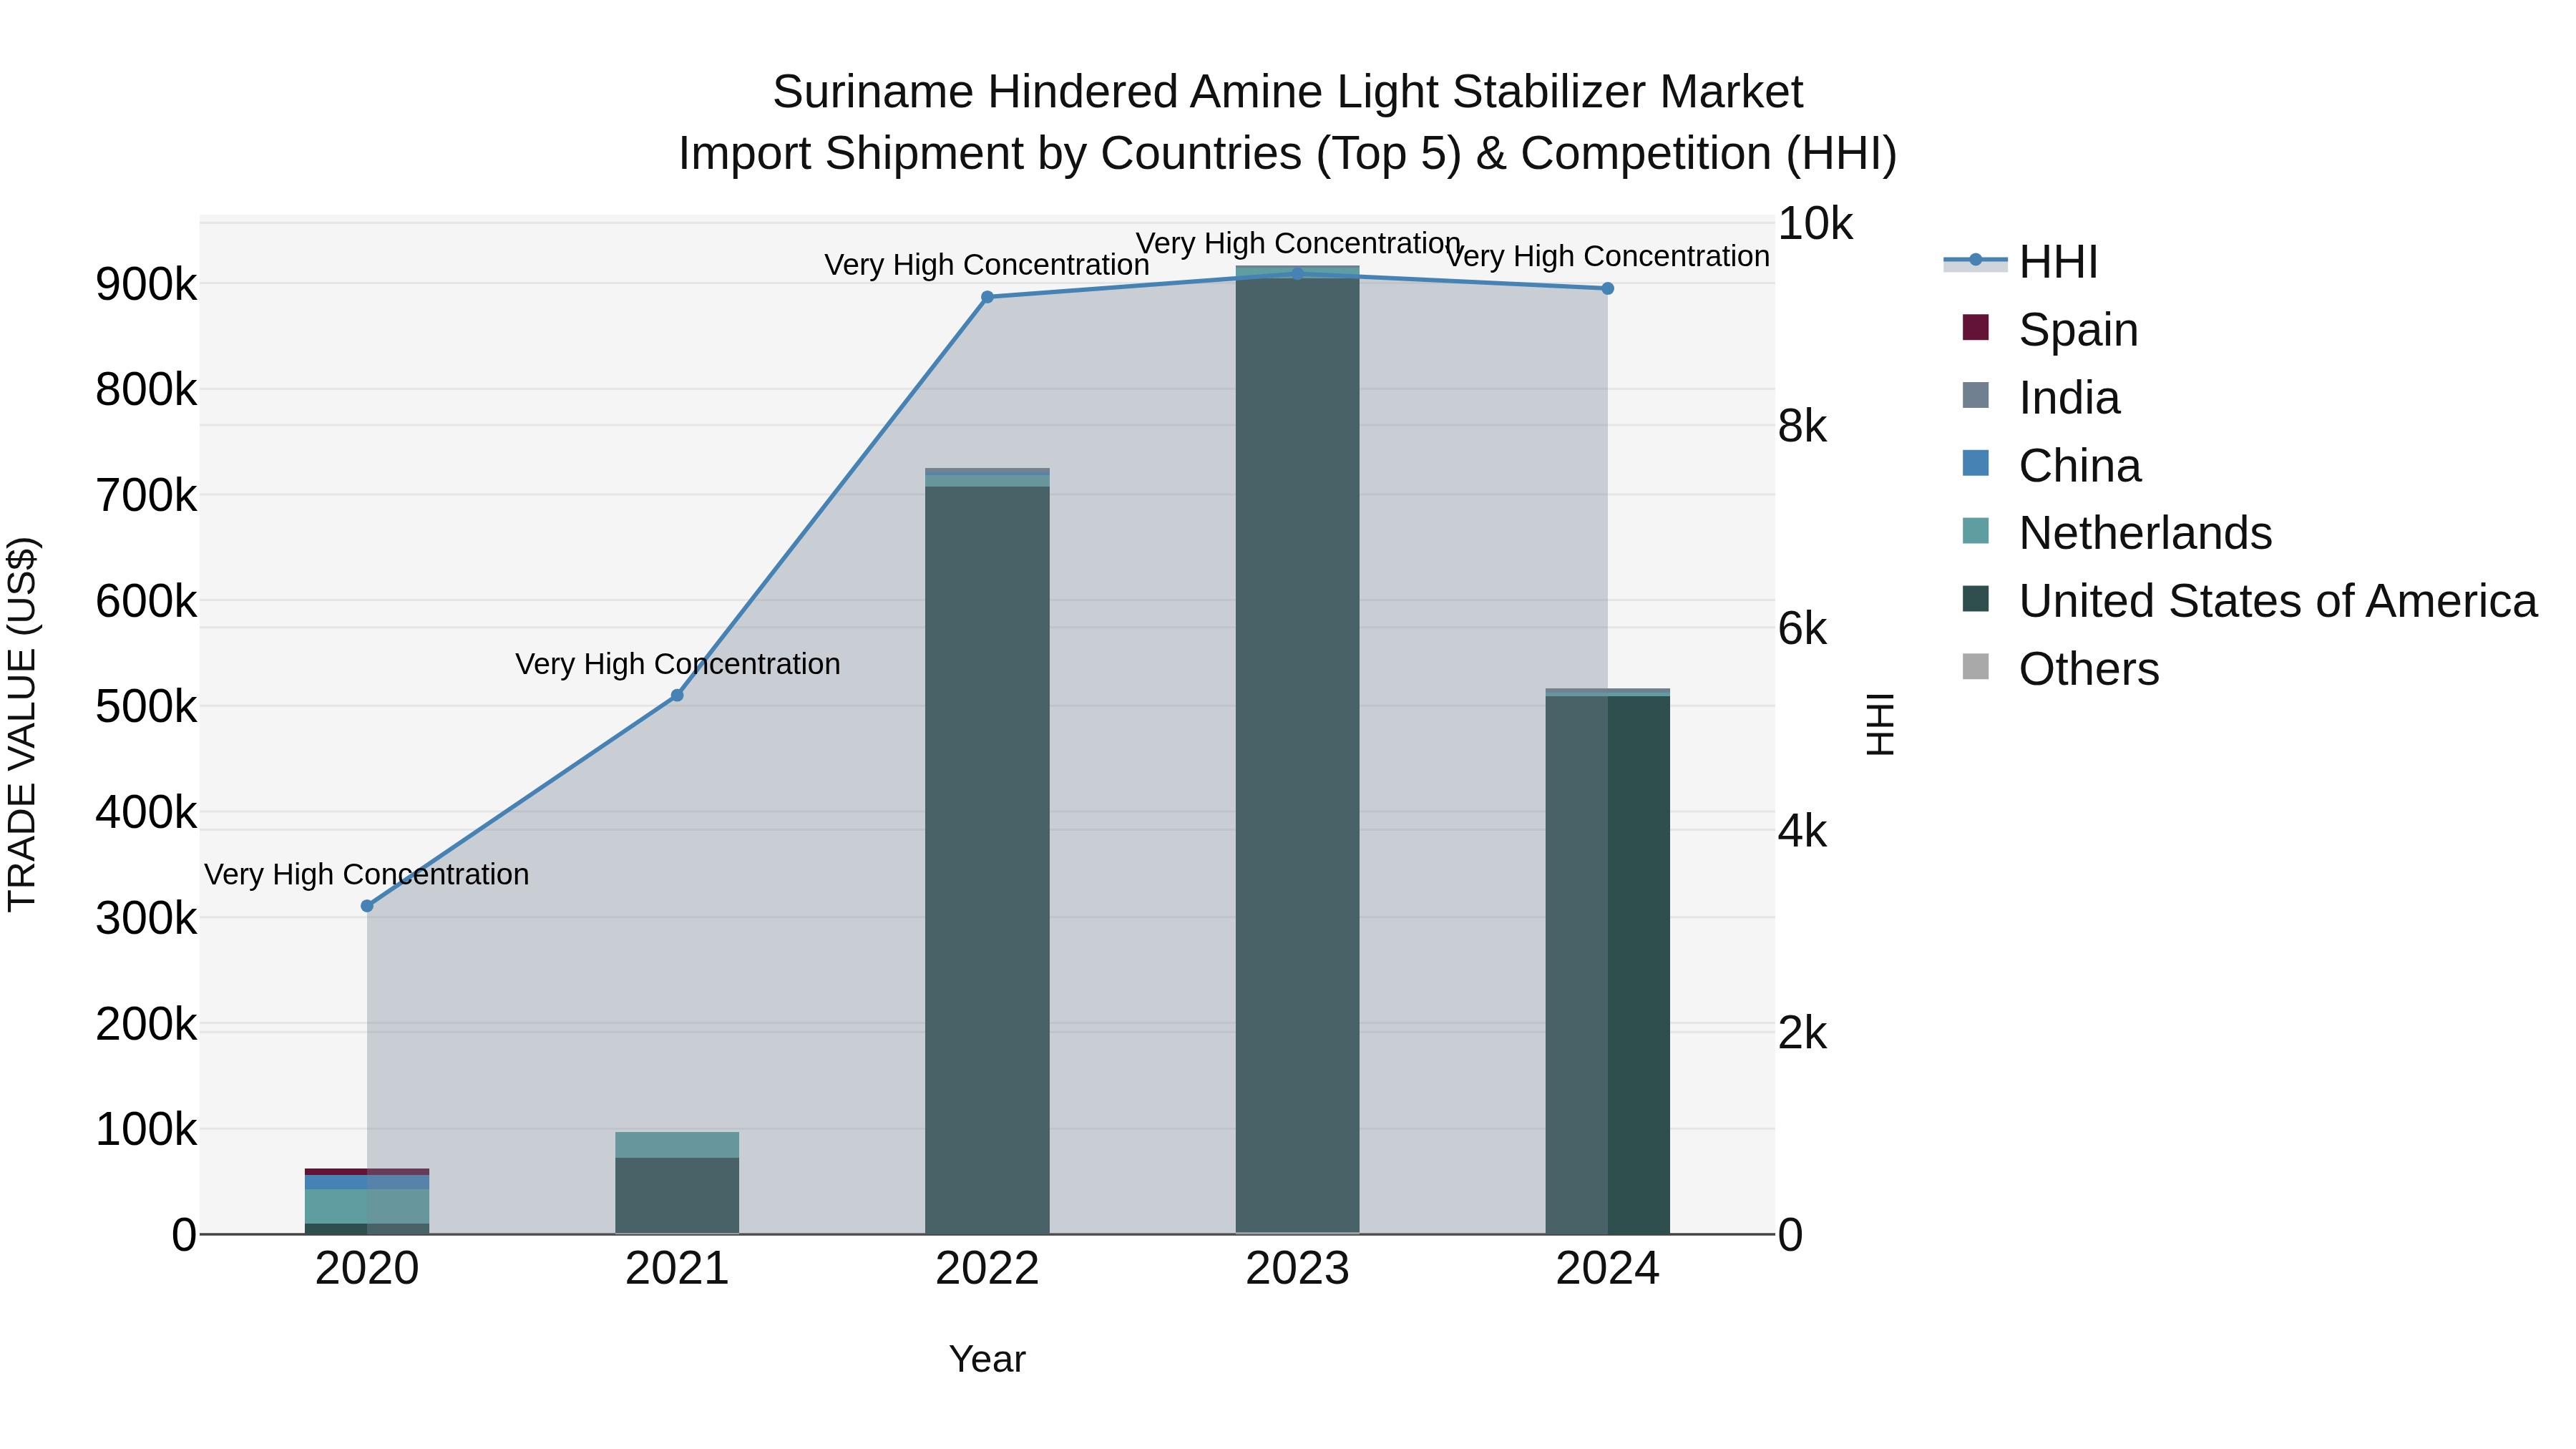2576x1449 pixels.
Task: Click the 6k HHI axis tick label
Action: [1802, 629]
